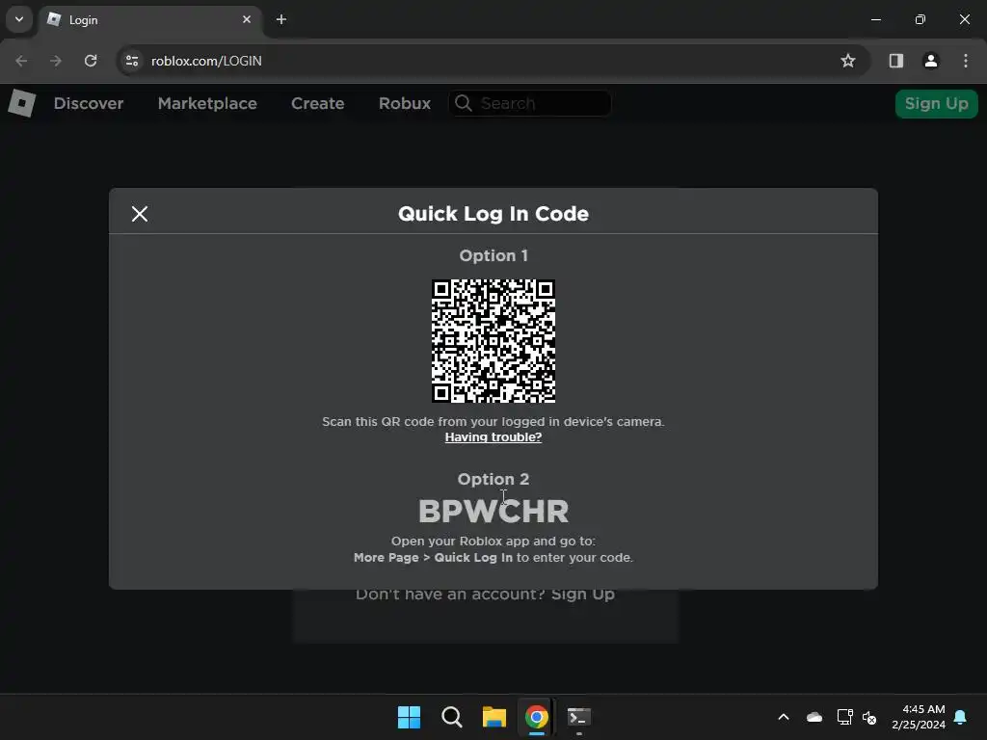
Task: Click the BPWCHR login code text
Action: 493,511
